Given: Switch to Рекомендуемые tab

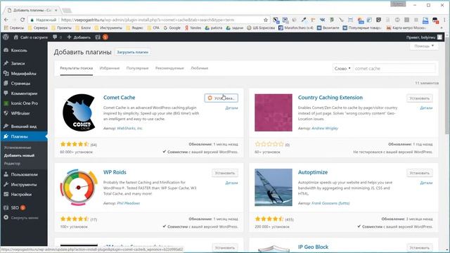Looking at the screenshot, I should (169, 68).
